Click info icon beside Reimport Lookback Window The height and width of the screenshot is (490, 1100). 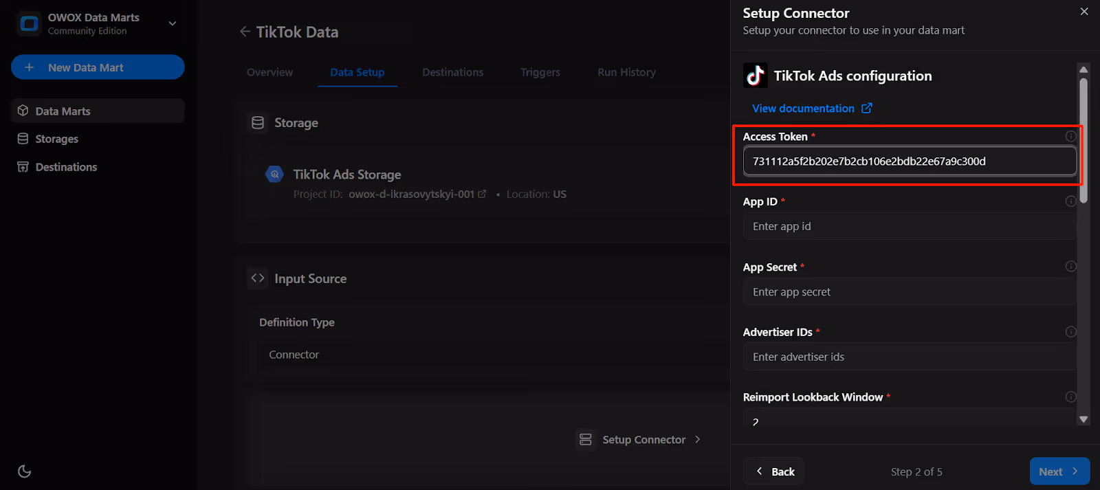[x=1070, y=397]
